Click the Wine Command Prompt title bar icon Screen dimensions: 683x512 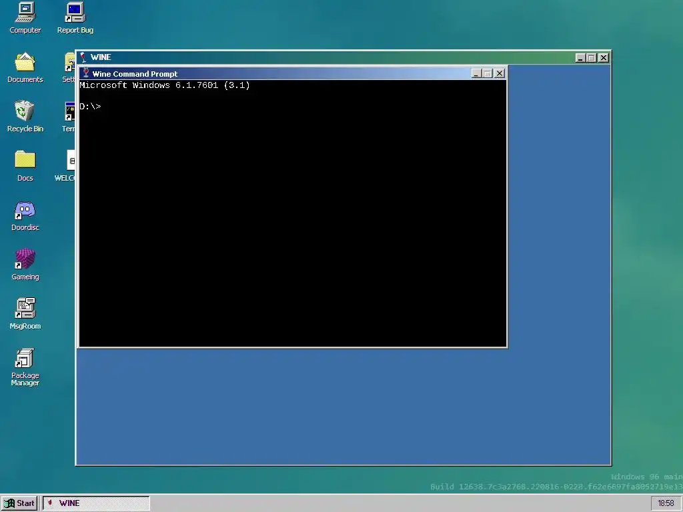pos(86,73)
